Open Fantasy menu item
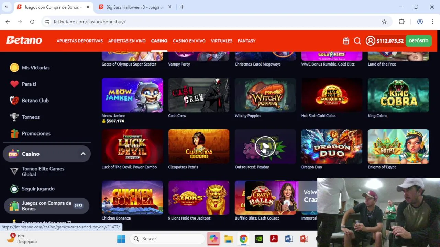The image size is (440, 247). [x=246, y=41]
